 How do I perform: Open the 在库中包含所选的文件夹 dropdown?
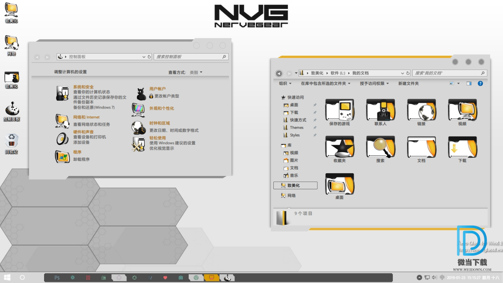326,83
